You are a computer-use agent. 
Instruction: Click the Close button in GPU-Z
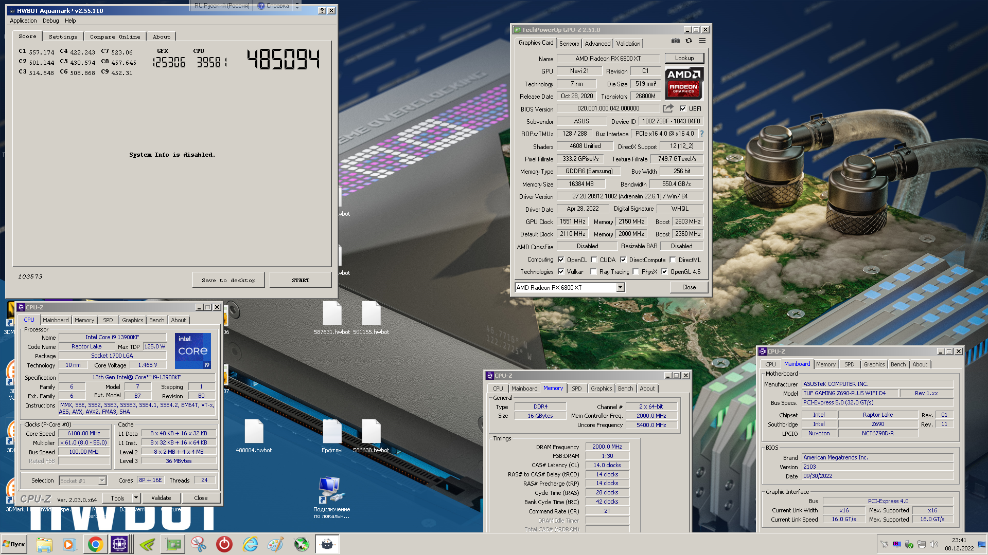689,287
